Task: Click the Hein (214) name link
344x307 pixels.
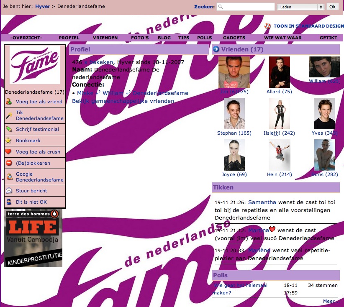Action: pyautogui.click(x=279, y=174)
